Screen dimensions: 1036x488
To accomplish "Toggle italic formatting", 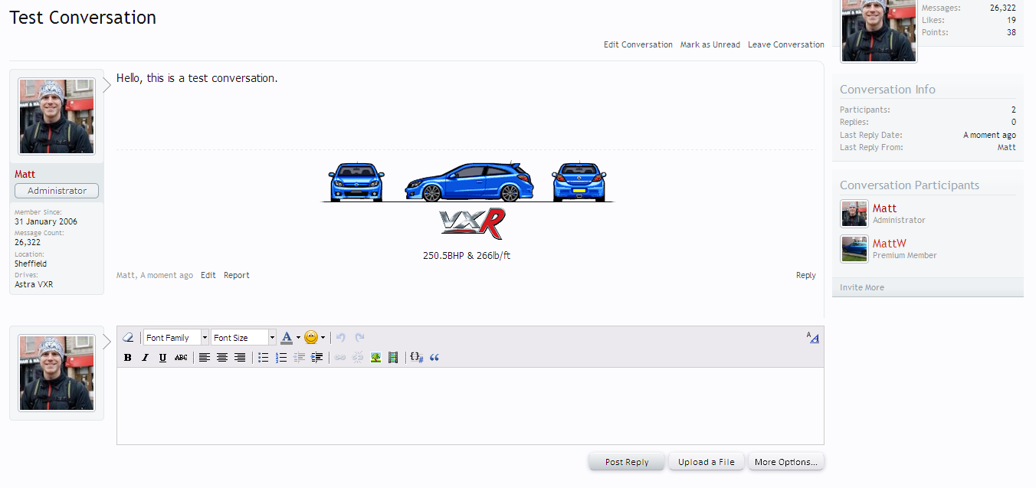I will point(145,357).
